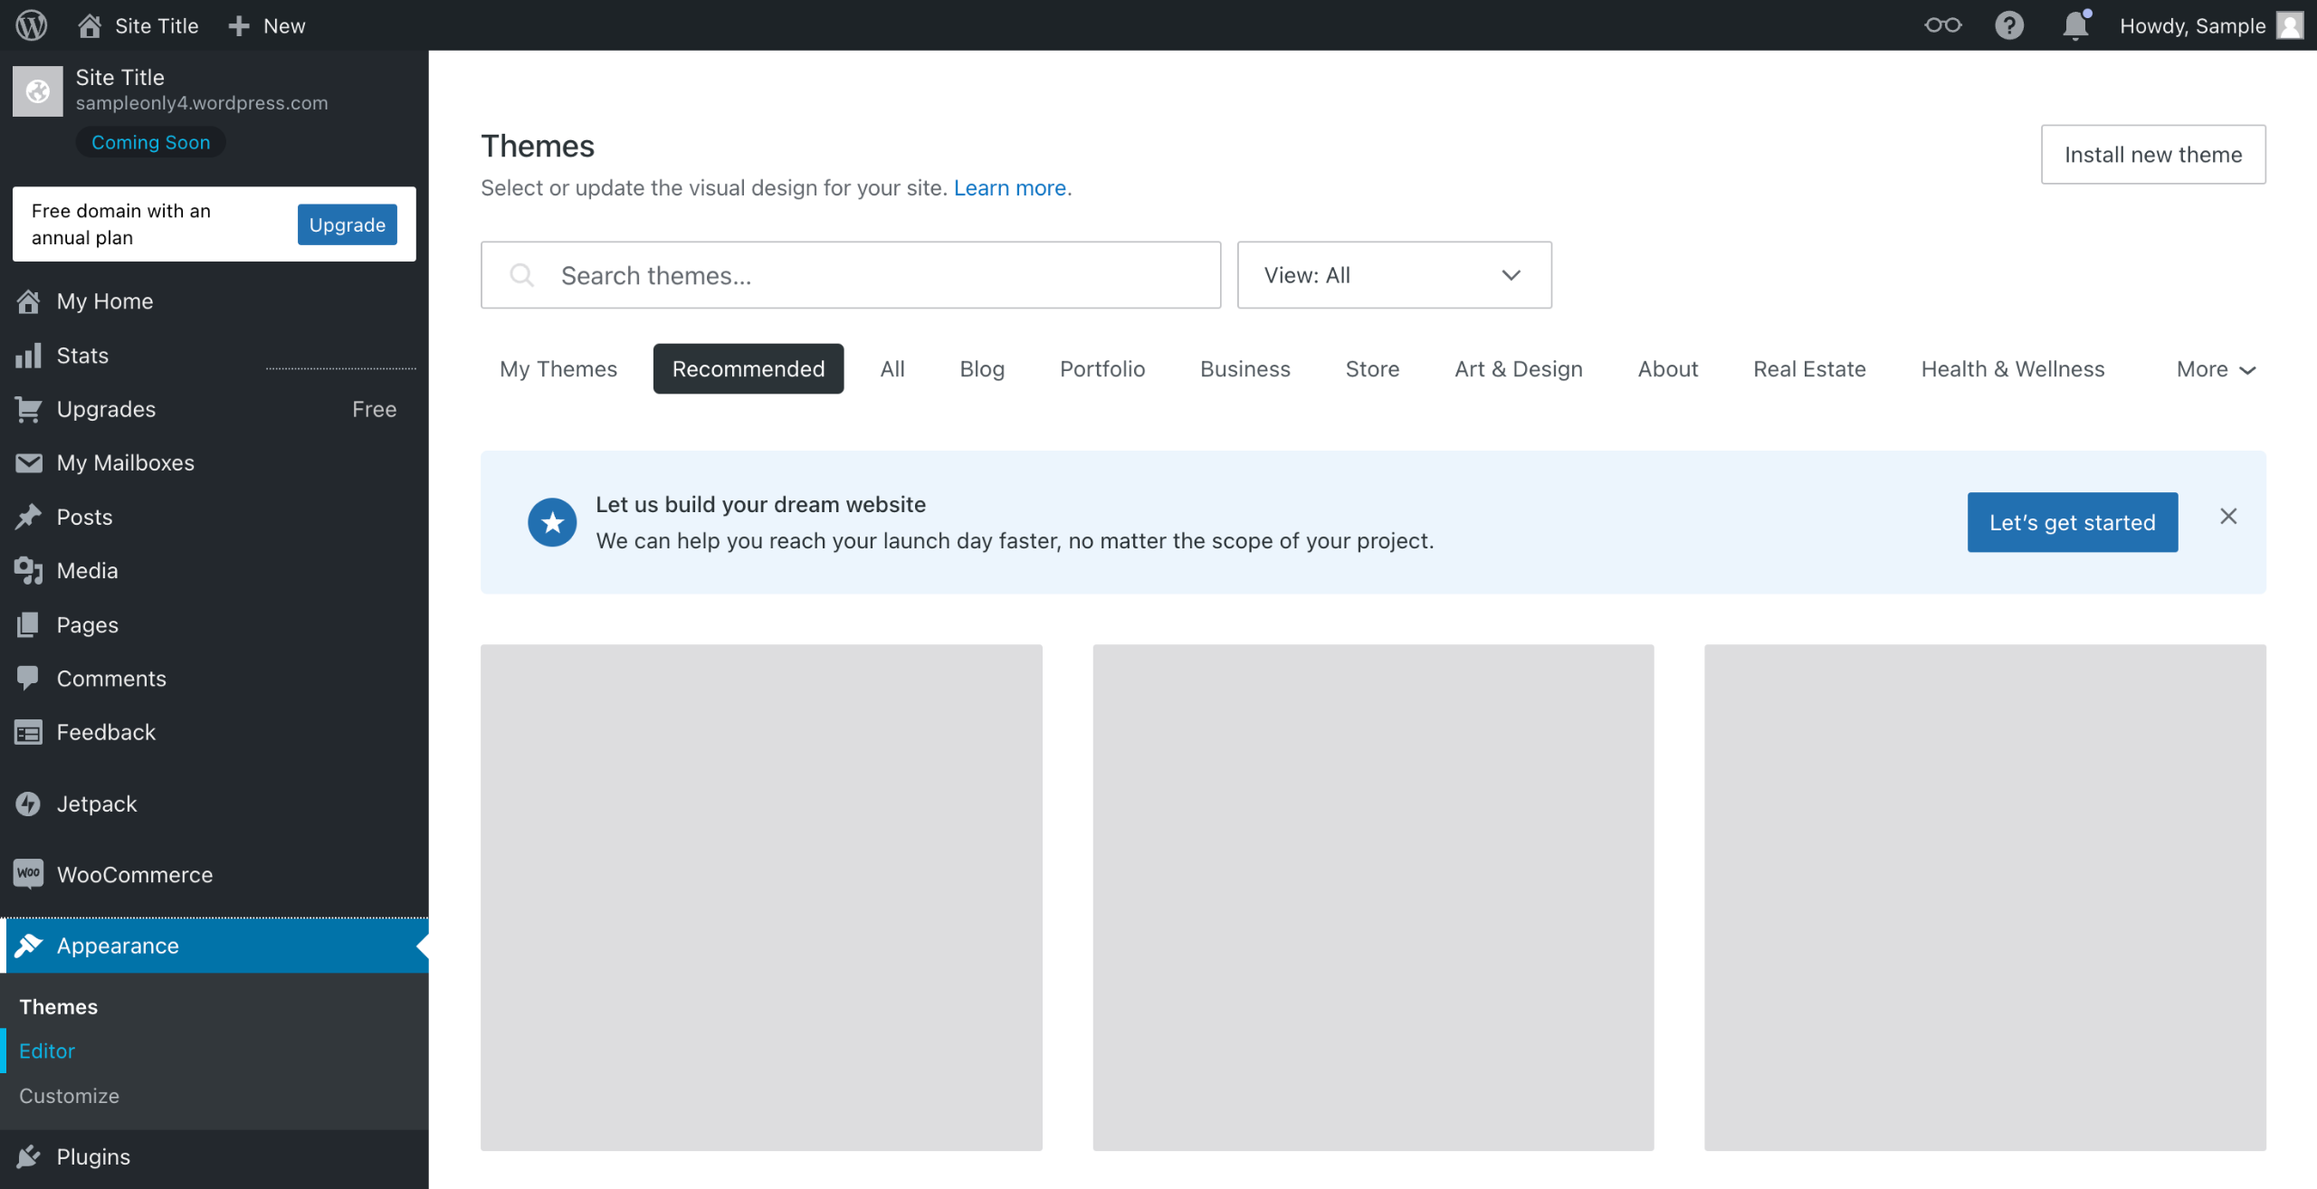The image size is (2317, 1189).
Task: Open the New content menu
Action: pos(267,25)
